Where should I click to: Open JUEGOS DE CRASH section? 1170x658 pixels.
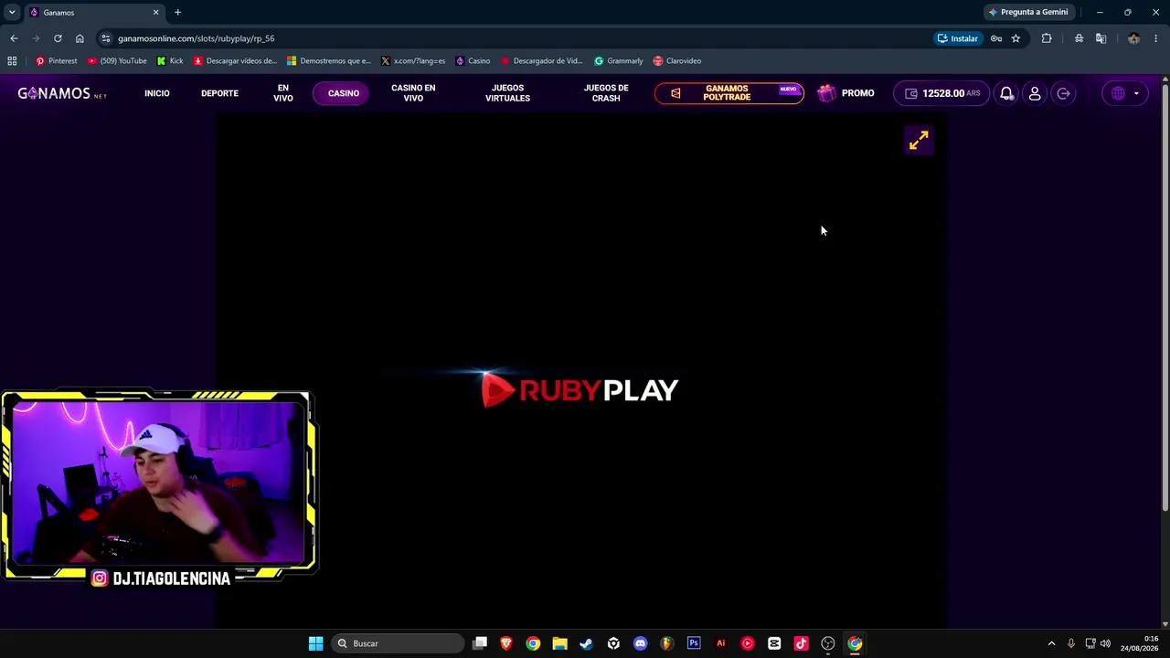606,93
